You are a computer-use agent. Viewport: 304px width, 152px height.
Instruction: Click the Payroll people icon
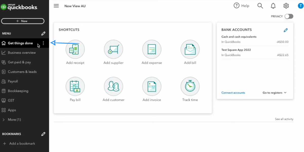click(x=4, y=81)
